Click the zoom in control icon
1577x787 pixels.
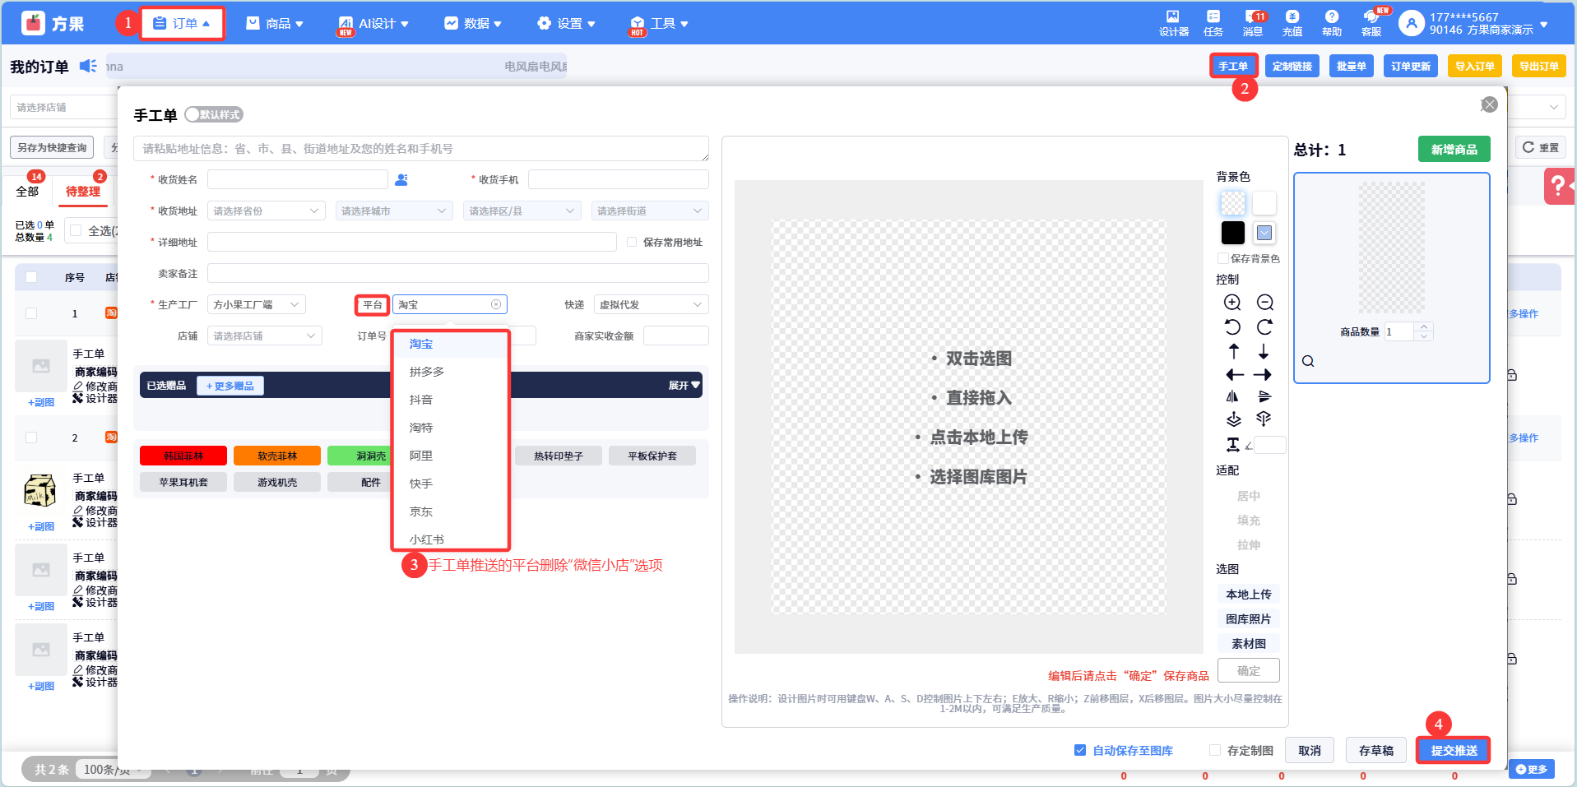[1232, 303]
